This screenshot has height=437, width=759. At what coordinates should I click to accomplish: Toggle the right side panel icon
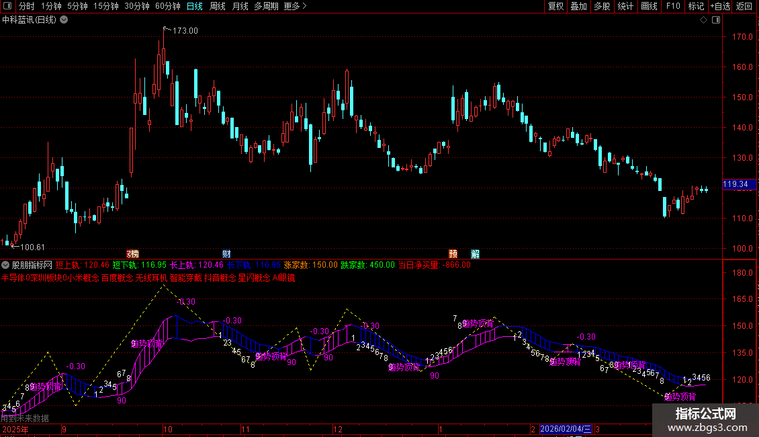[x=716, y=20]
